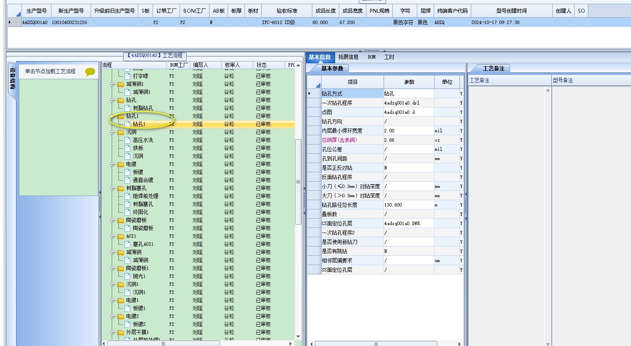Click the document icon of 板镀 step

click(x=127, y=172)
